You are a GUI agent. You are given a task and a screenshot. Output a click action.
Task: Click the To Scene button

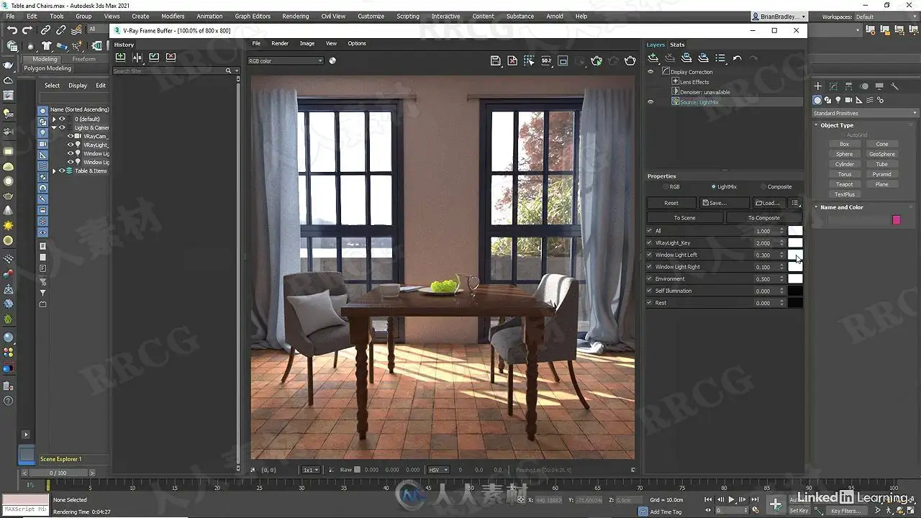point(685,218)
